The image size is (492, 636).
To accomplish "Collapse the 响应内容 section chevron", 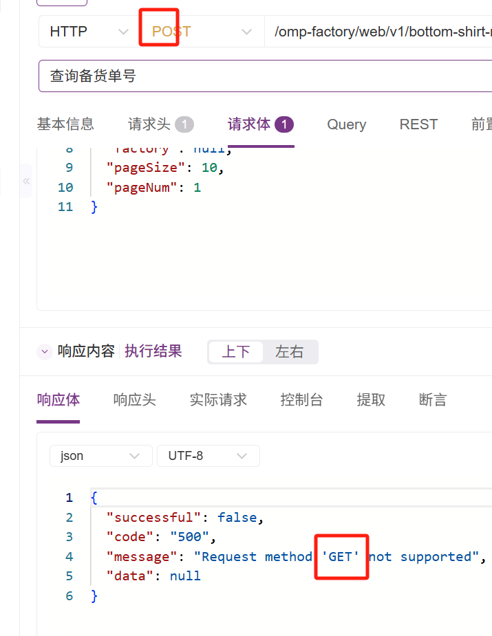I will pos(45,352).
